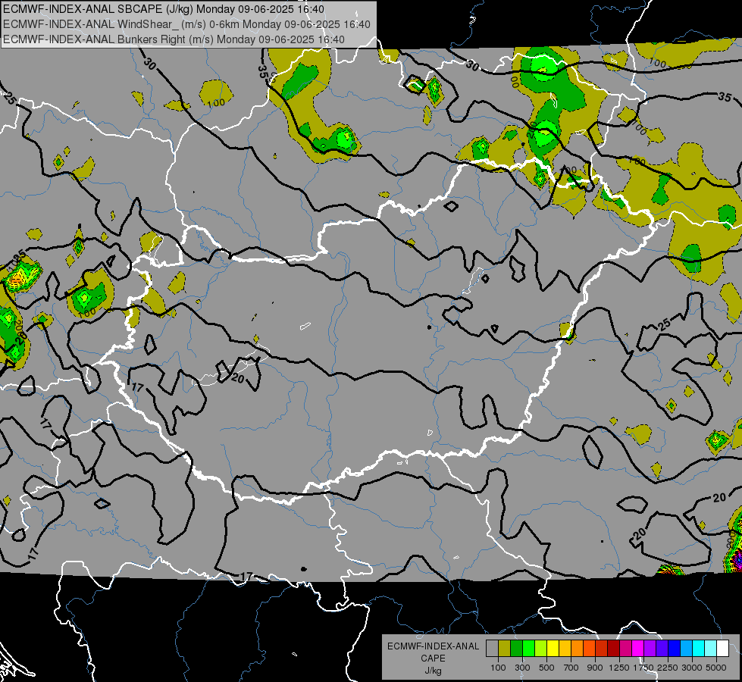Select the purple swatch after 1750
The width and height of the screenshot is (742, 682).
(650, 649)
